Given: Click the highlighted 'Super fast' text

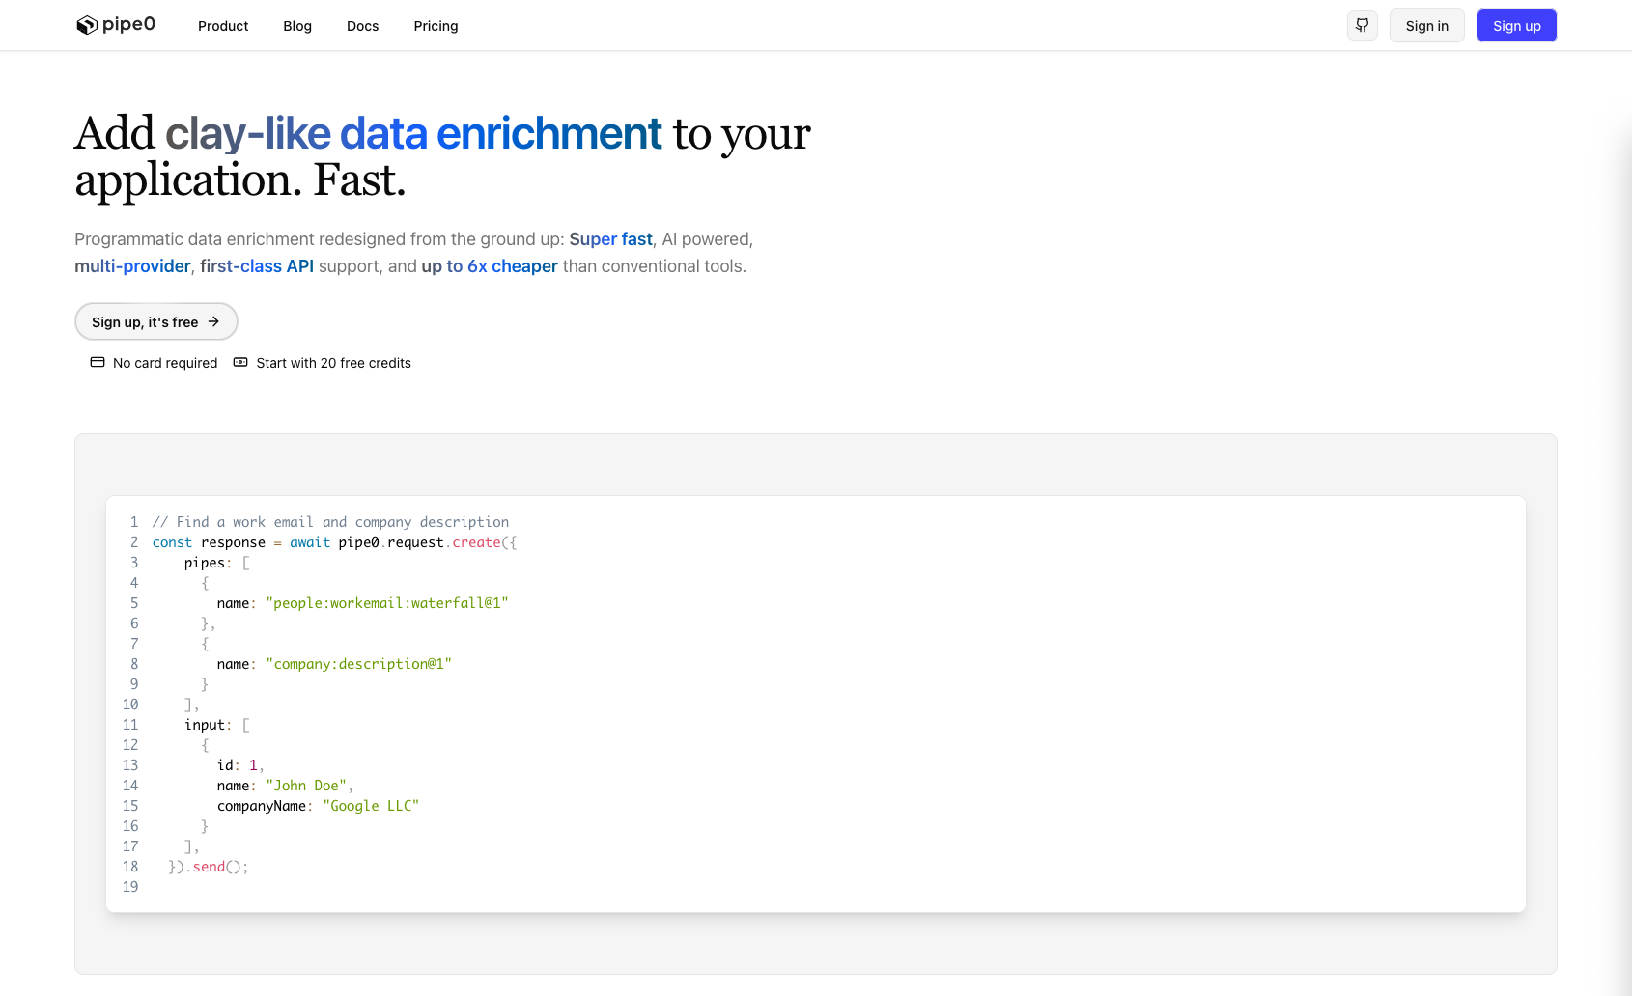Looking at the screenshot, I should pyautogui.click(x=610, y=239).
